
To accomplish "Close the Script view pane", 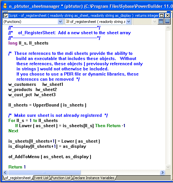I will coord(168,15).
